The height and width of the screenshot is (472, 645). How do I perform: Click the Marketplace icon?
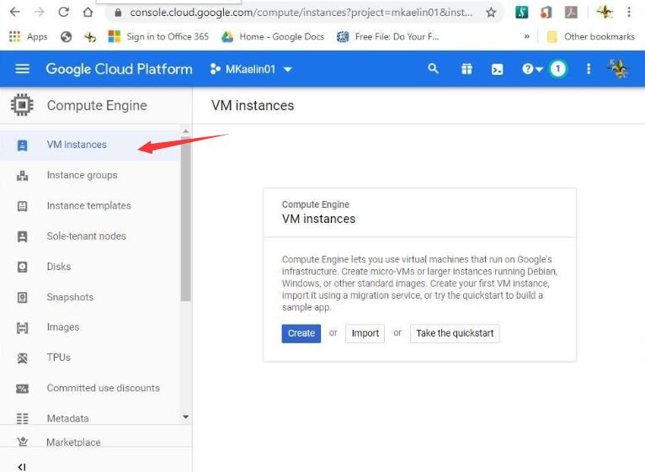(x=22, y=442)
